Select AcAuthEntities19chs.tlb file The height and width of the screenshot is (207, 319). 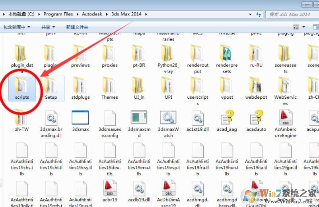tap(22, 159)
